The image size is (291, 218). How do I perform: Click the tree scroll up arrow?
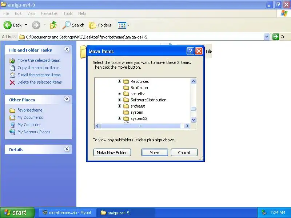(193, 81)
